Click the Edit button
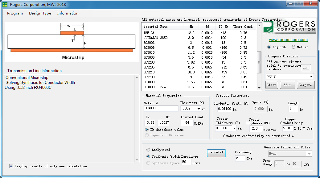320x178 pixels. click(287, 85)
